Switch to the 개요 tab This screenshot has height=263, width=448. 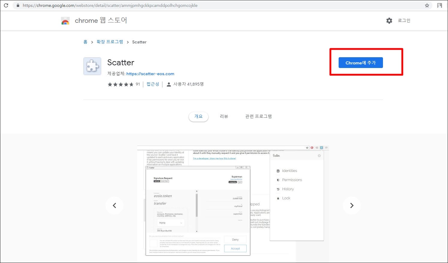click(x=198, y=117)
